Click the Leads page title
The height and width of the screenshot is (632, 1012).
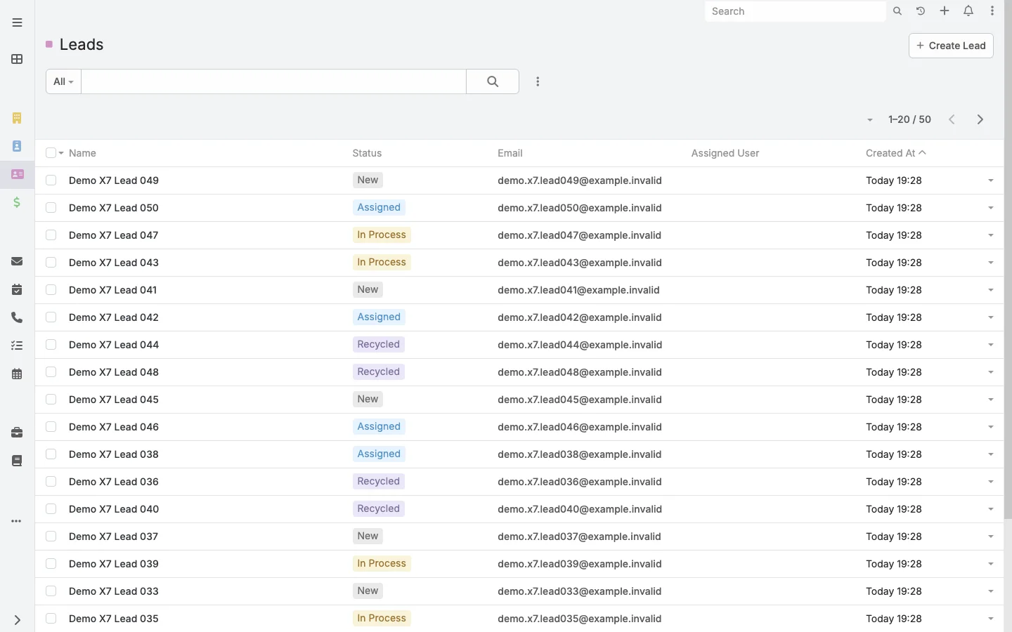point(82,44)
